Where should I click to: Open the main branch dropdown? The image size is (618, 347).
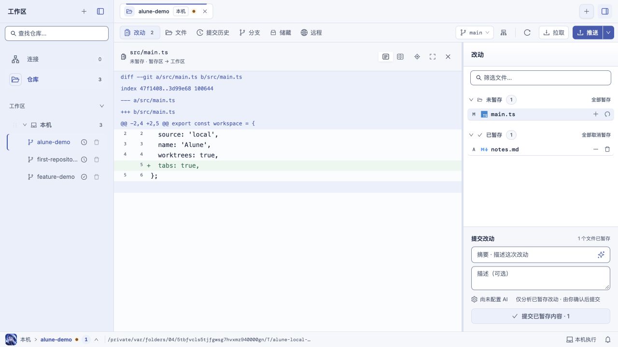[475, 33]
